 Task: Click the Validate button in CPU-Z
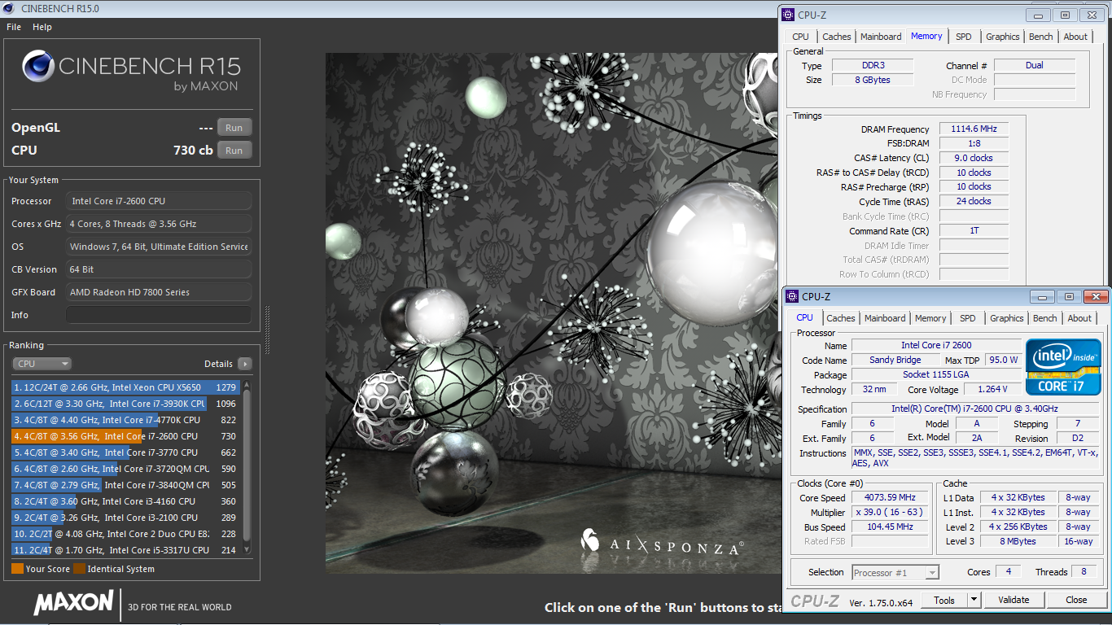coord(1013,600)
